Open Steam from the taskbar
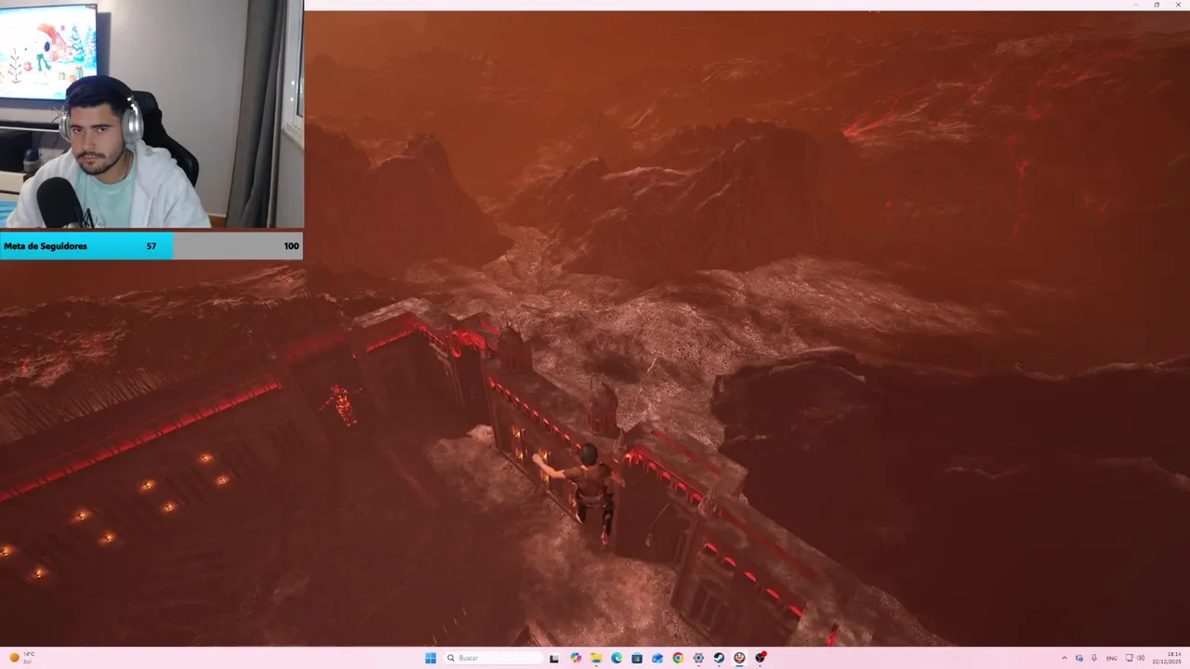1190x669 pixels. [x=719, y=658]
